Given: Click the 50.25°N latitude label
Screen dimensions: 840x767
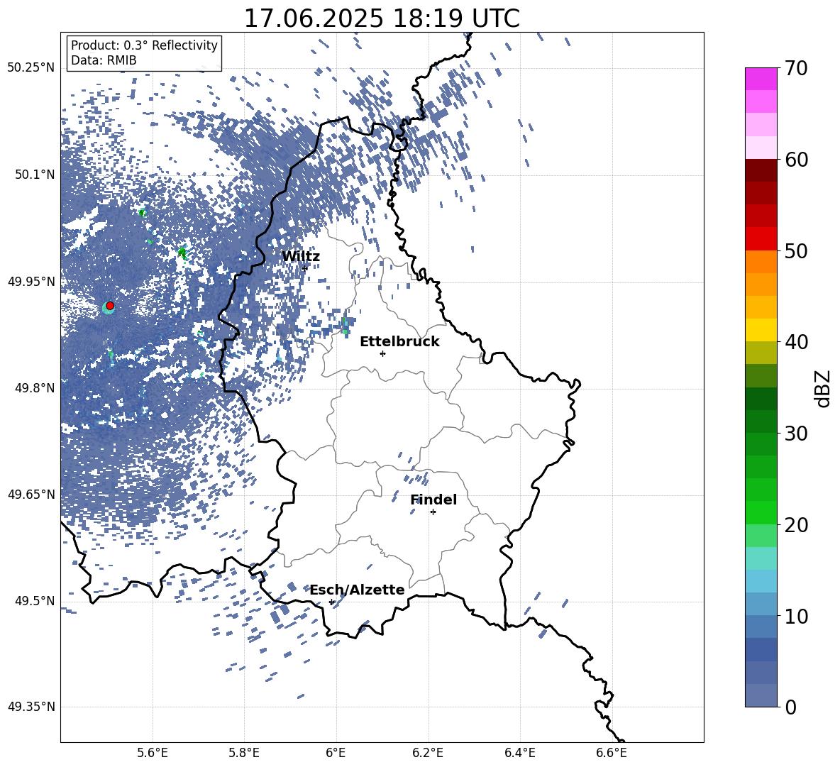Looking at the screenshot, I should (31, 68).
